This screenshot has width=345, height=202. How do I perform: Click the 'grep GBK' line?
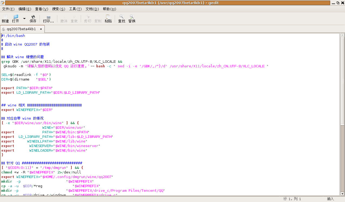pyautogui.click(x=62, y=61)
